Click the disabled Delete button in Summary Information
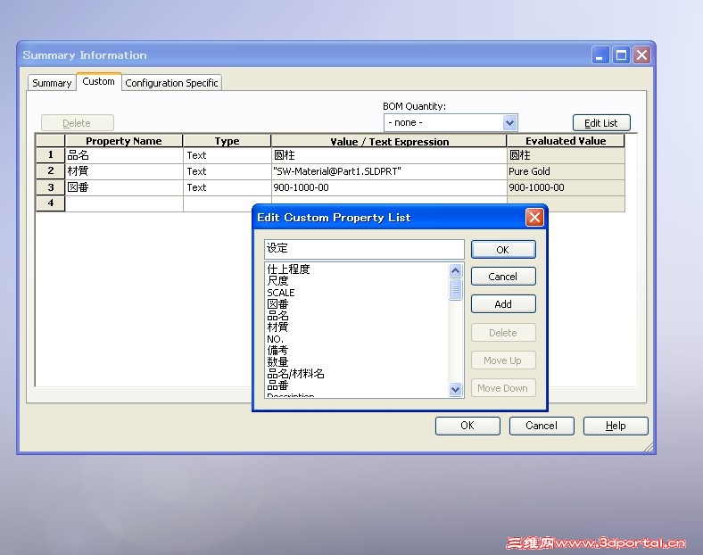This screenshot has width=703, height=555. point(77,123)
